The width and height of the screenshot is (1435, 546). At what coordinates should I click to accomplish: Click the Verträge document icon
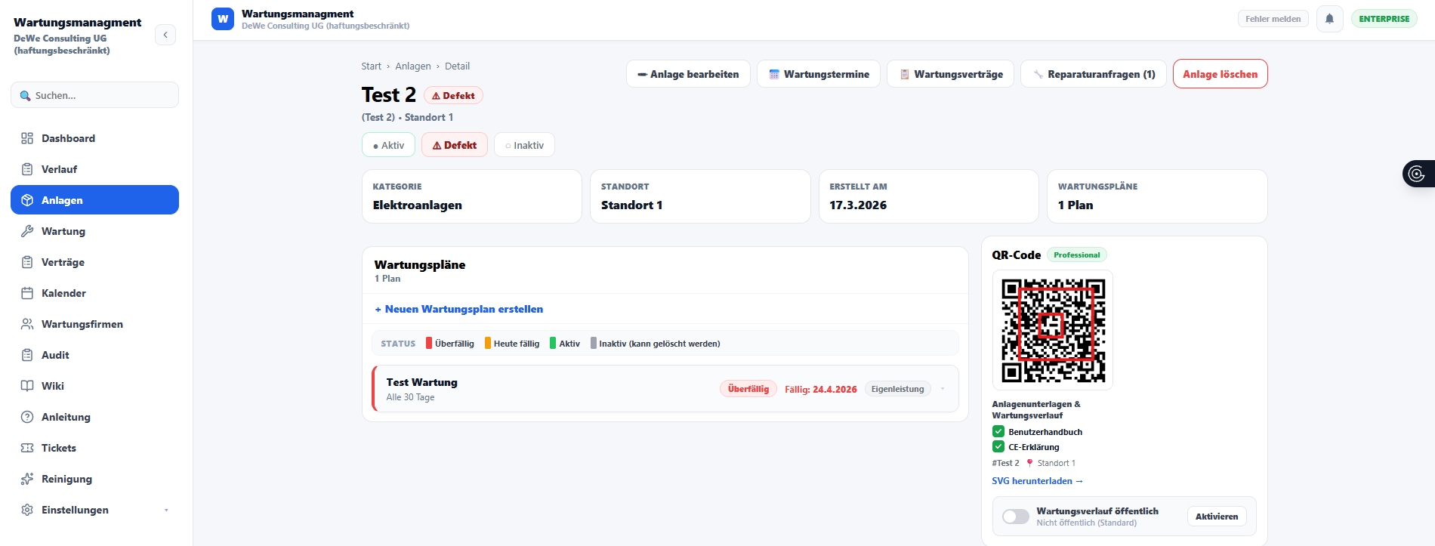pos(27,262)
